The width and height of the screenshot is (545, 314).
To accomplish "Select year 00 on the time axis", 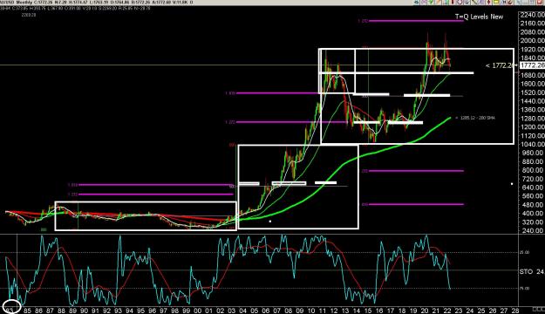I will (197, 311).
